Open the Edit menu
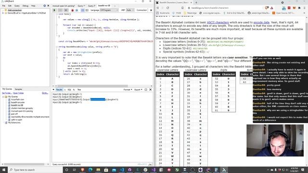The height and width of the screenshot is (173, 308). [x=10, y=6]
